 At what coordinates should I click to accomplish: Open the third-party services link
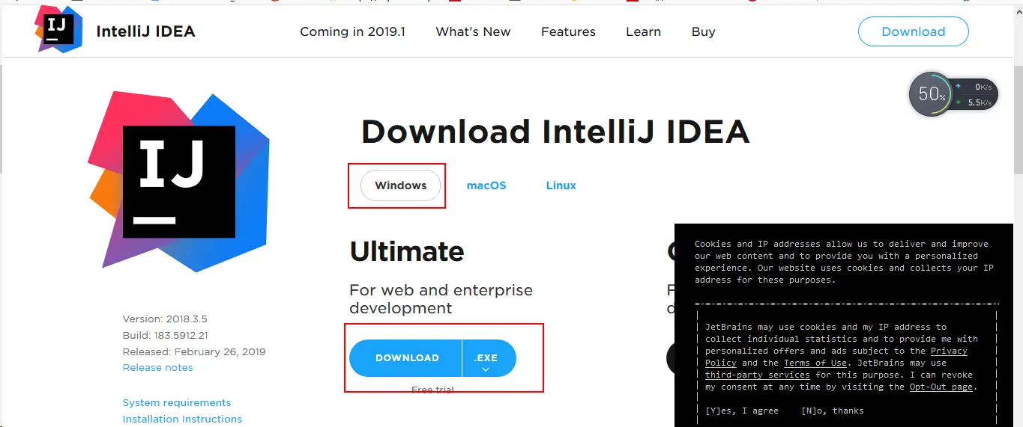[x=757, y=375]
